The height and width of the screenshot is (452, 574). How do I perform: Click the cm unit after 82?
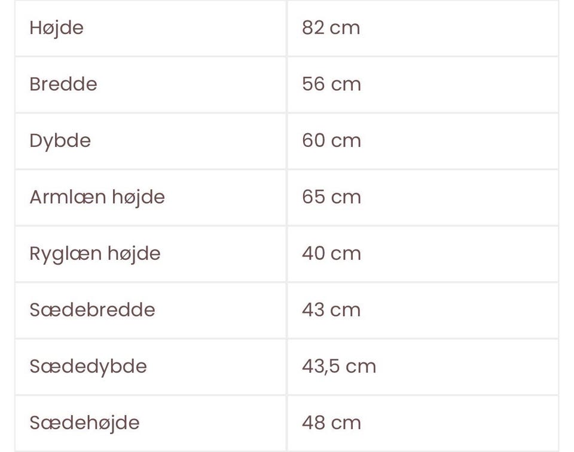point(346,28)
